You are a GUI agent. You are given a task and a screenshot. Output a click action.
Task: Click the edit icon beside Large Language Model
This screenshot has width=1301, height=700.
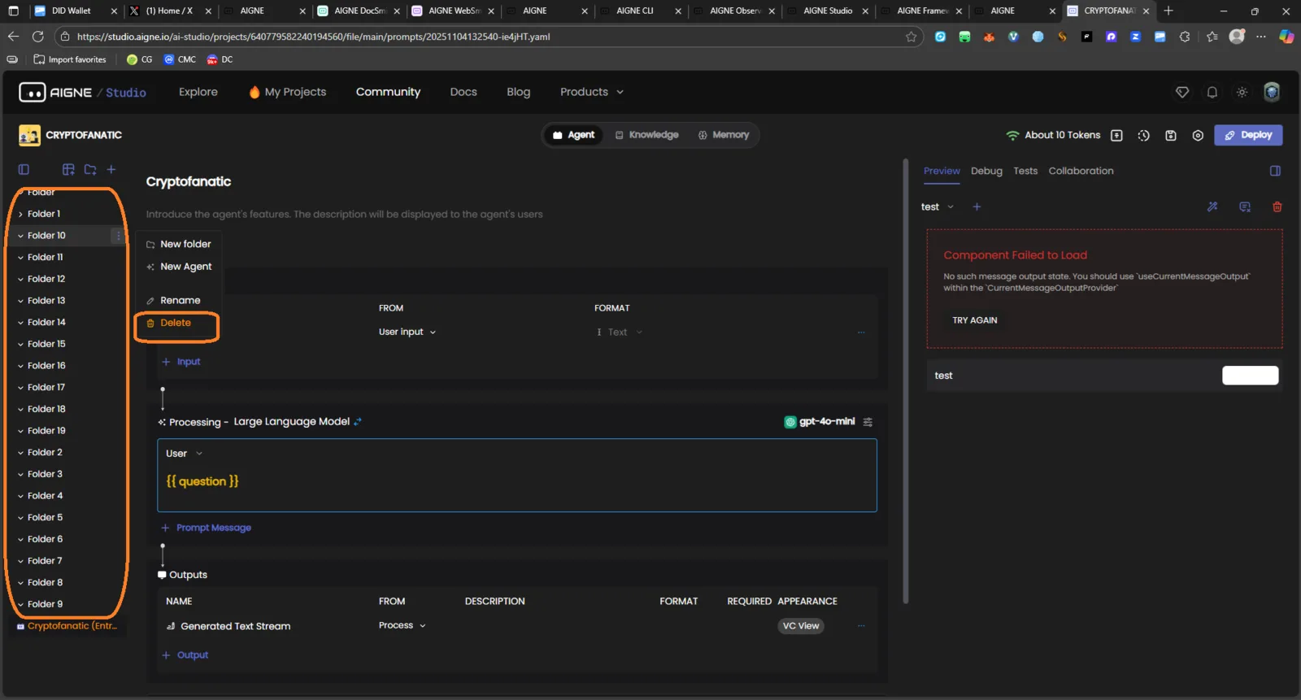[358, 421]
